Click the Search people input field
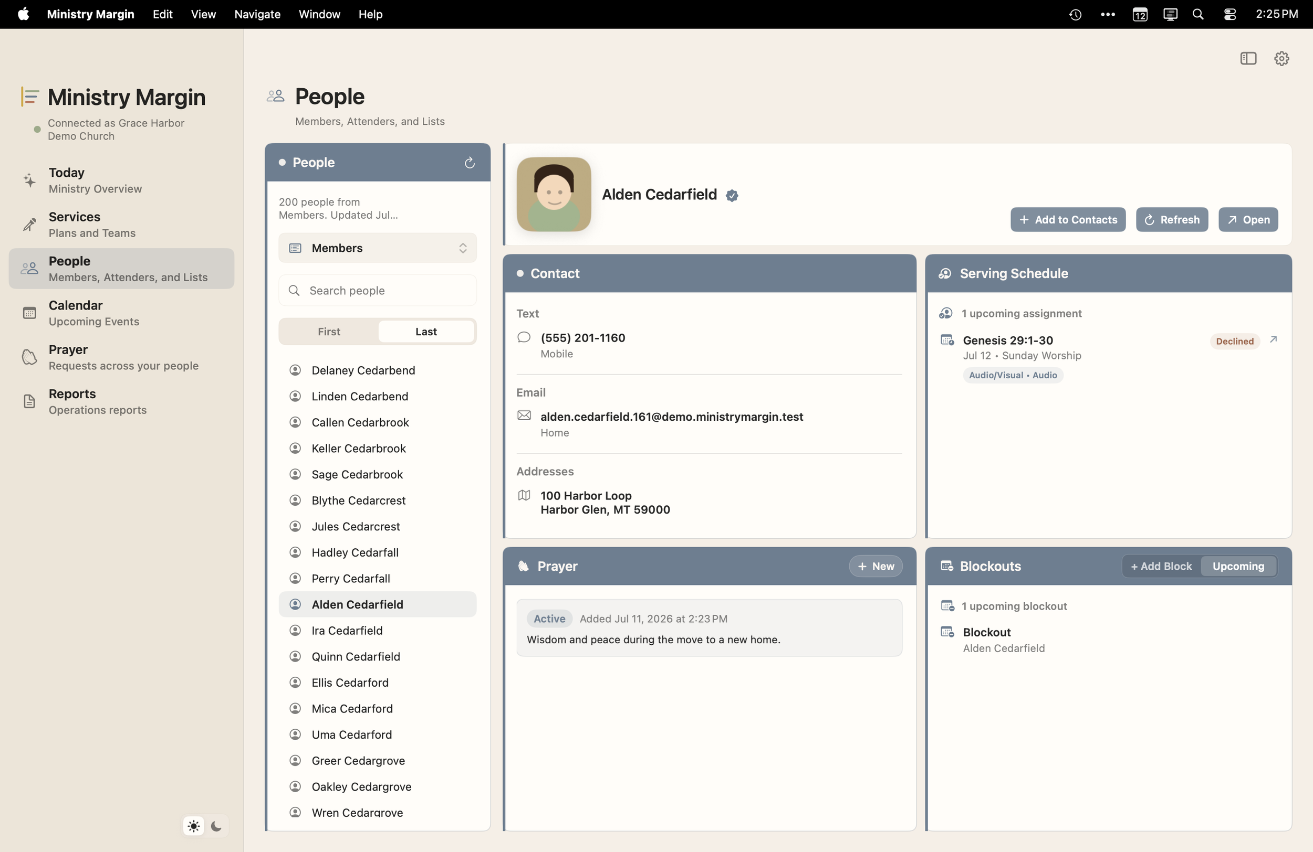 (x=377, y=291)
